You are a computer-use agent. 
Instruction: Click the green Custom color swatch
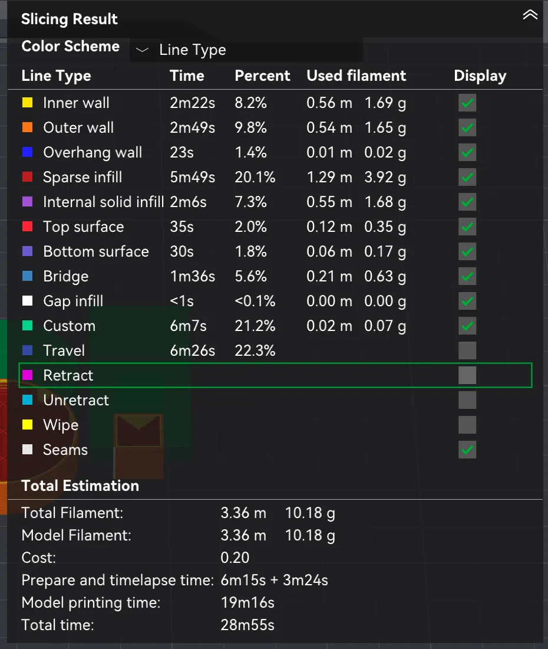click(x=27, y=326)
